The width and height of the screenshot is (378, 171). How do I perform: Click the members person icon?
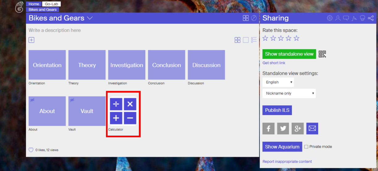(338, 18)
